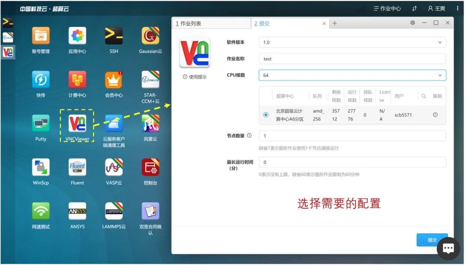Open the VASP云 icon
This screenshot has width=467, height=265.
coord(114,167)
